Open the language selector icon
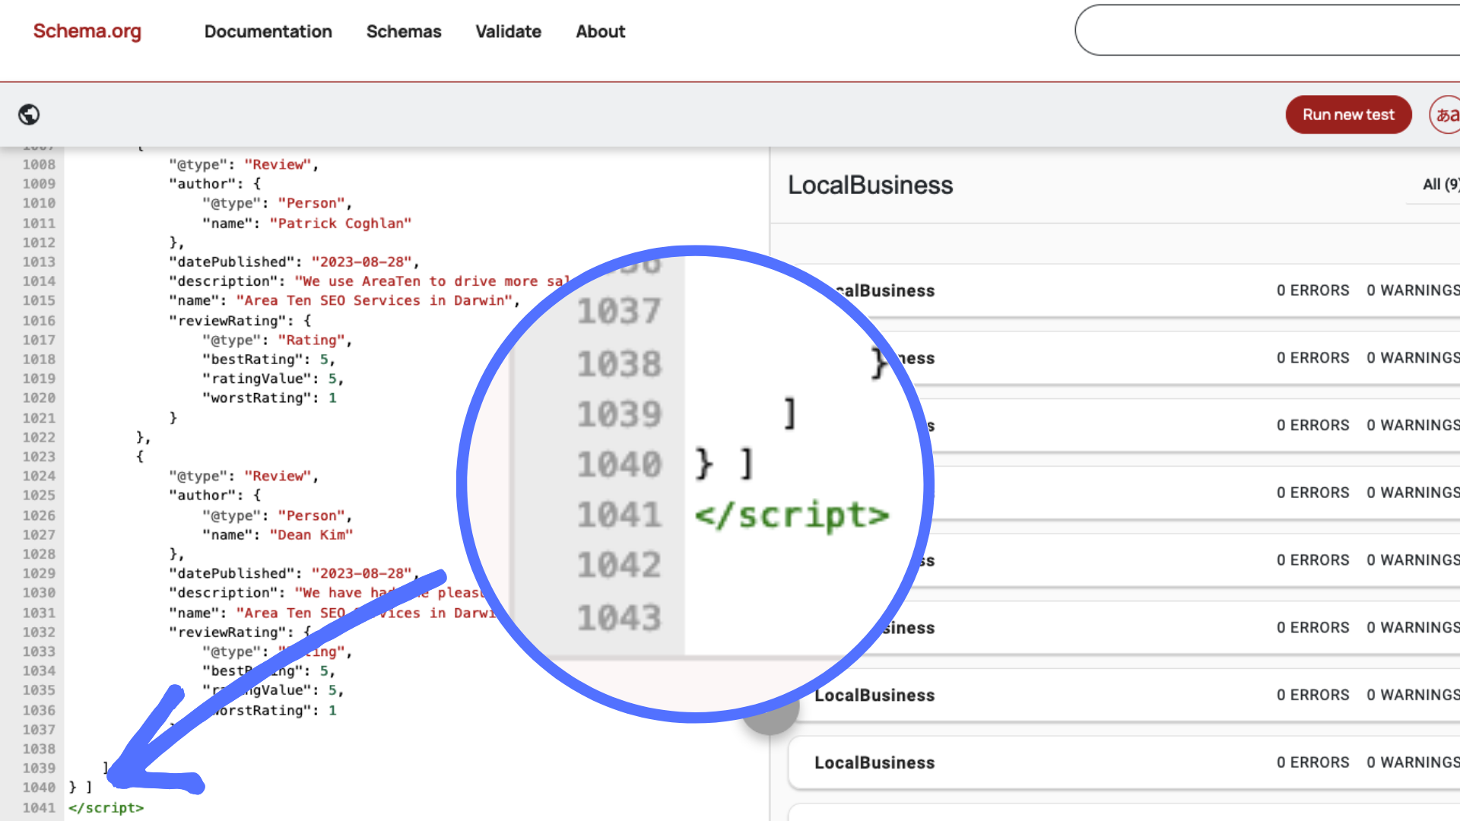Screen dimensions: 1460x821 1446,115
